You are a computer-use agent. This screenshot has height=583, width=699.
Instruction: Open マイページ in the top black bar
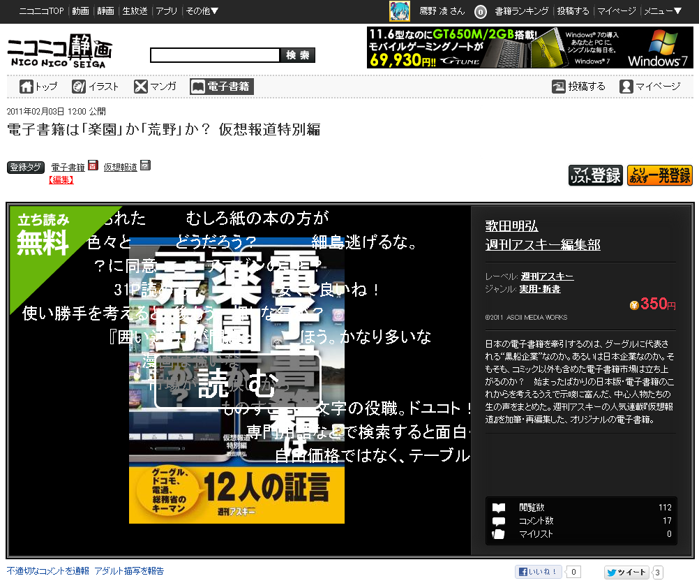tap(617, 11)
